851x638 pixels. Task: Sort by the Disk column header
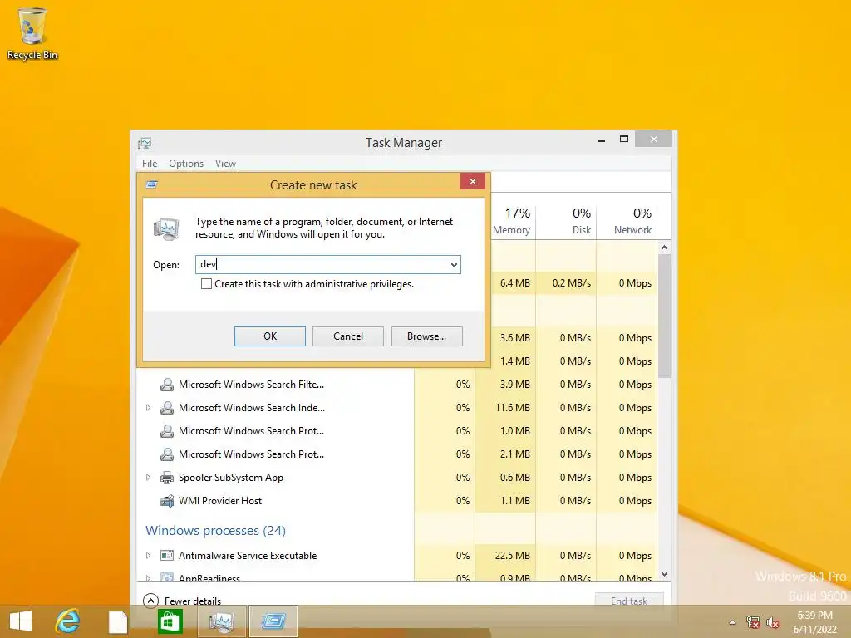(566, 221)
